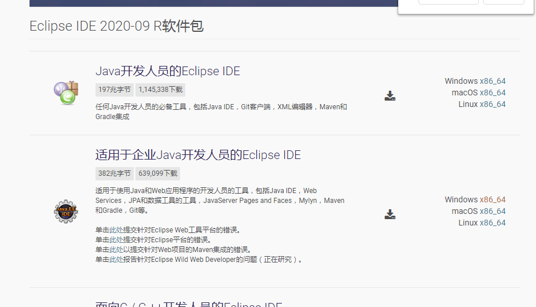
Task: Click the description mentioning JavaServer Pages and Faces
Action: point(220,201)
